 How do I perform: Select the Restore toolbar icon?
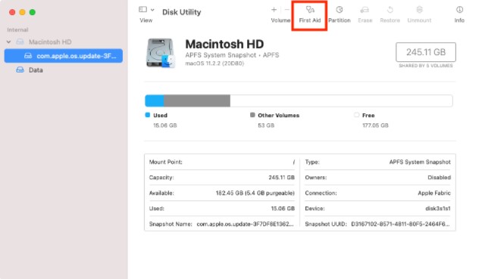(390, 15)
